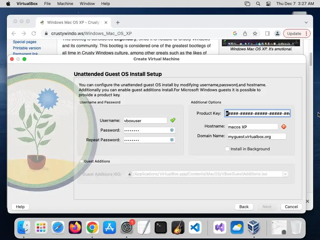
Task: Toggle the Chrome side panel icon
Action: tap(267, 33)
